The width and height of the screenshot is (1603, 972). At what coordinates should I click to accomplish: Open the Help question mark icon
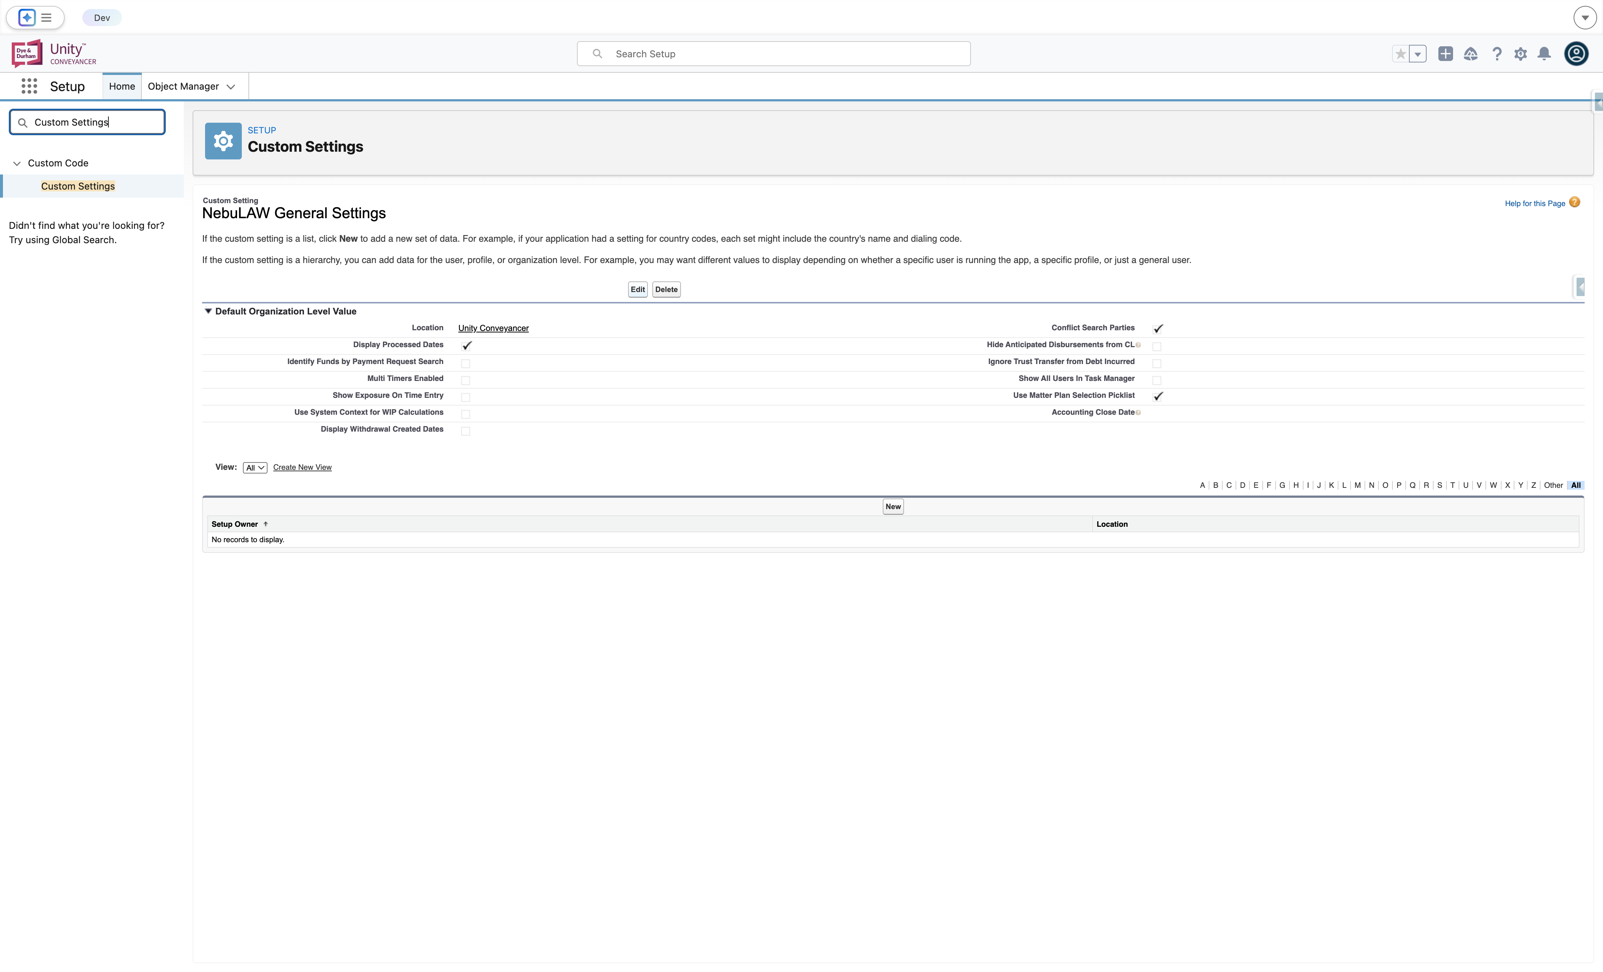pyautogui.click(x=1497, y=54)
